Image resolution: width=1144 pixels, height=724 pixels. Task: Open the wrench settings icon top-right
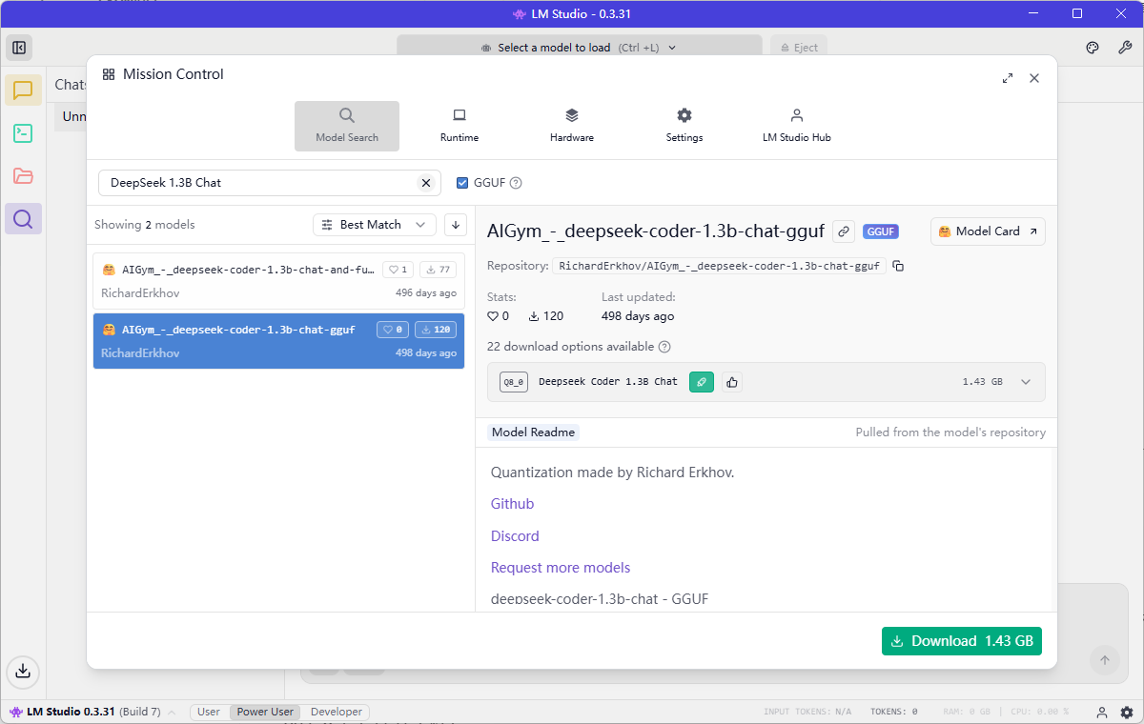pos(1125,48)
